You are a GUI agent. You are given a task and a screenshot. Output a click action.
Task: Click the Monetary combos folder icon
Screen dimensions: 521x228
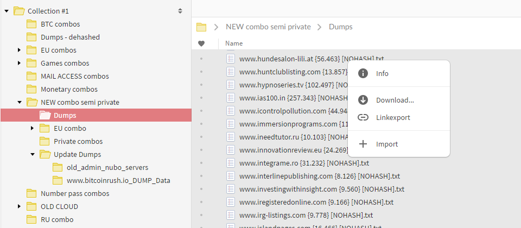click(x=31, y=90)
